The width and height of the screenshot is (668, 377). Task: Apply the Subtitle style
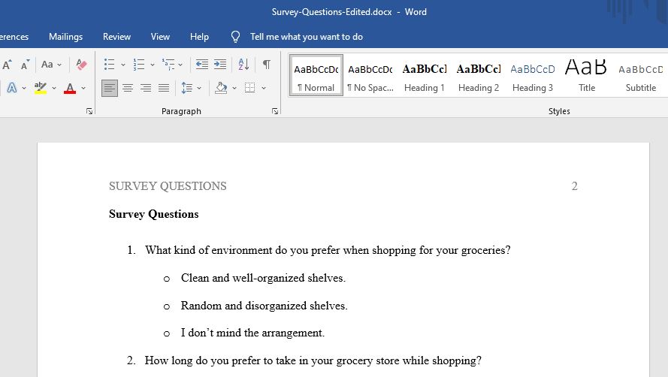[641, 75]
